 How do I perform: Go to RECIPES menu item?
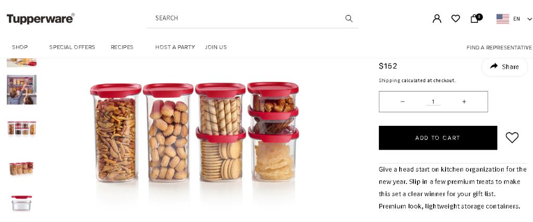point(122,47)
